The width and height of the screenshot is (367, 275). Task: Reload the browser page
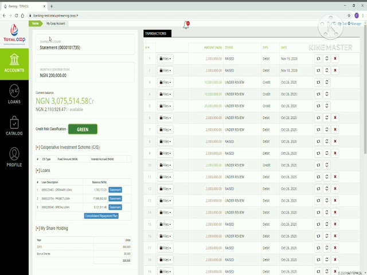pos(17,15)
